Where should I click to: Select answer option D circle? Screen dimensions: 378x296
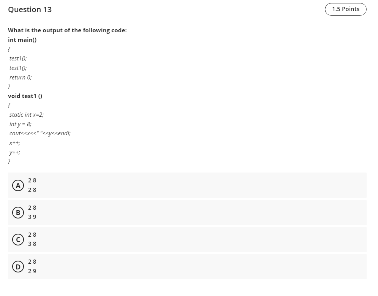tap(18, 266)
